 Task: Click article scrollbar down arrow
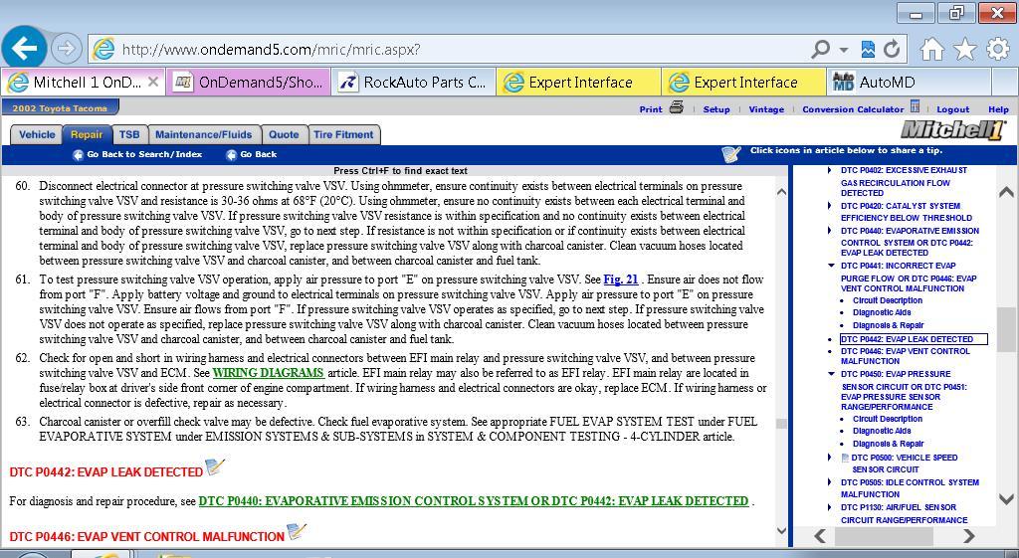782,530
